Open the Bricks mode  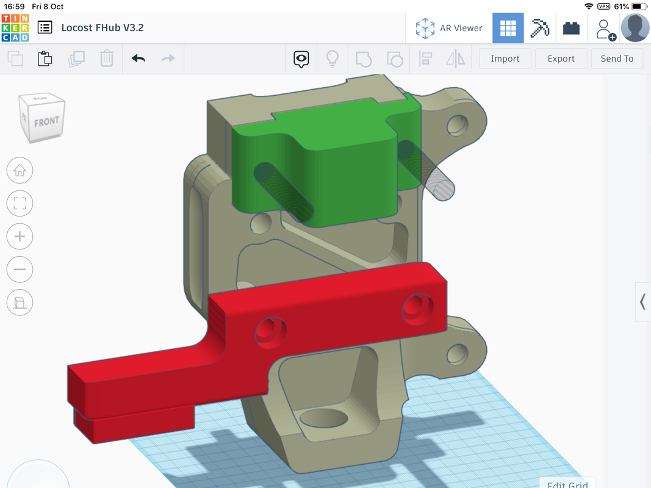[x=571, y=28]
